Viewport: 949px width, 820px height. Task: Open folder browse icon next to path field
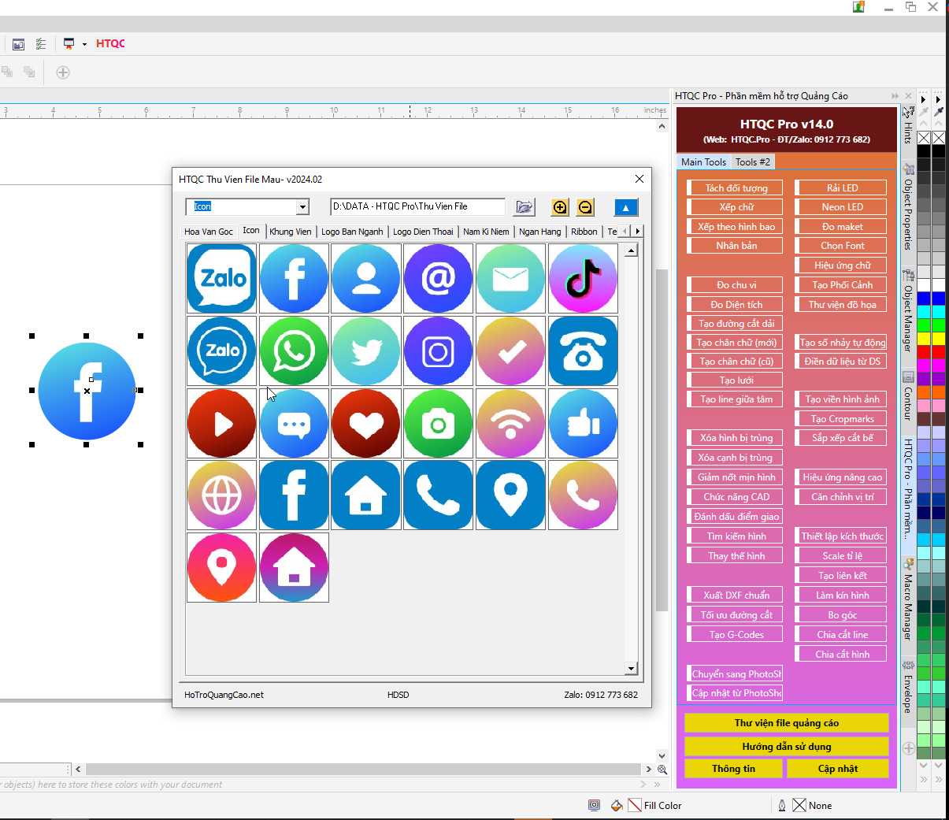(524, 207)
